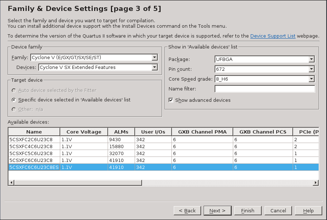Open the Package dropdown list

pos(311,59)
